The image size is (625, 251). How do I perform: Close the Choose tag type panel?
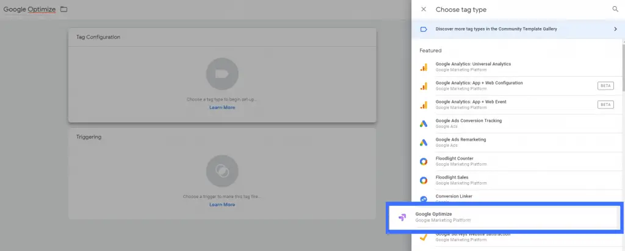point(424,9)
